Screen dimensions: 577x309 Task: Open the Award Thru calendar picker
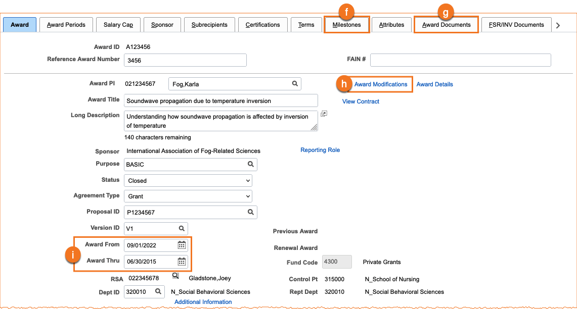click(182, 262)
